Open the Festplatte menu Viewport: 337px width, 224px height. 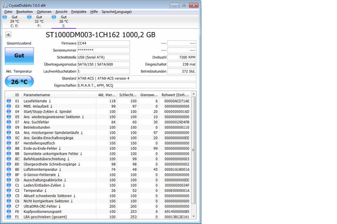79,12
